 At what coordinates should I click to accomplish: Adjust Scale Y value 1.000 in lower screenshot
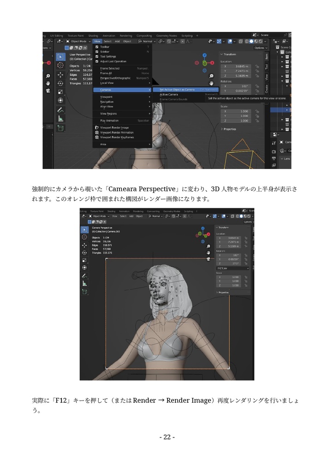tap(229, 281)
